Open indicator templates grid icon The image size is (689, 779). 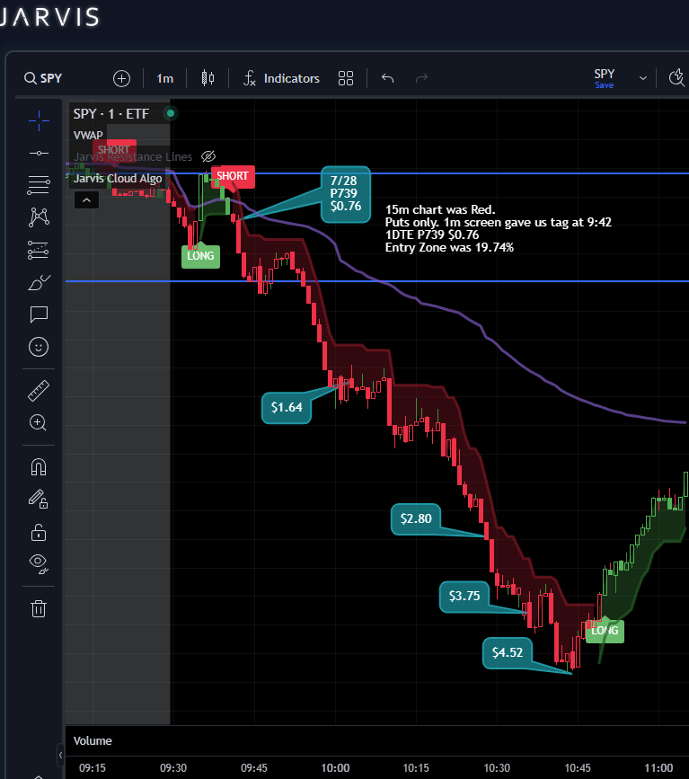[x=346, y=78]
